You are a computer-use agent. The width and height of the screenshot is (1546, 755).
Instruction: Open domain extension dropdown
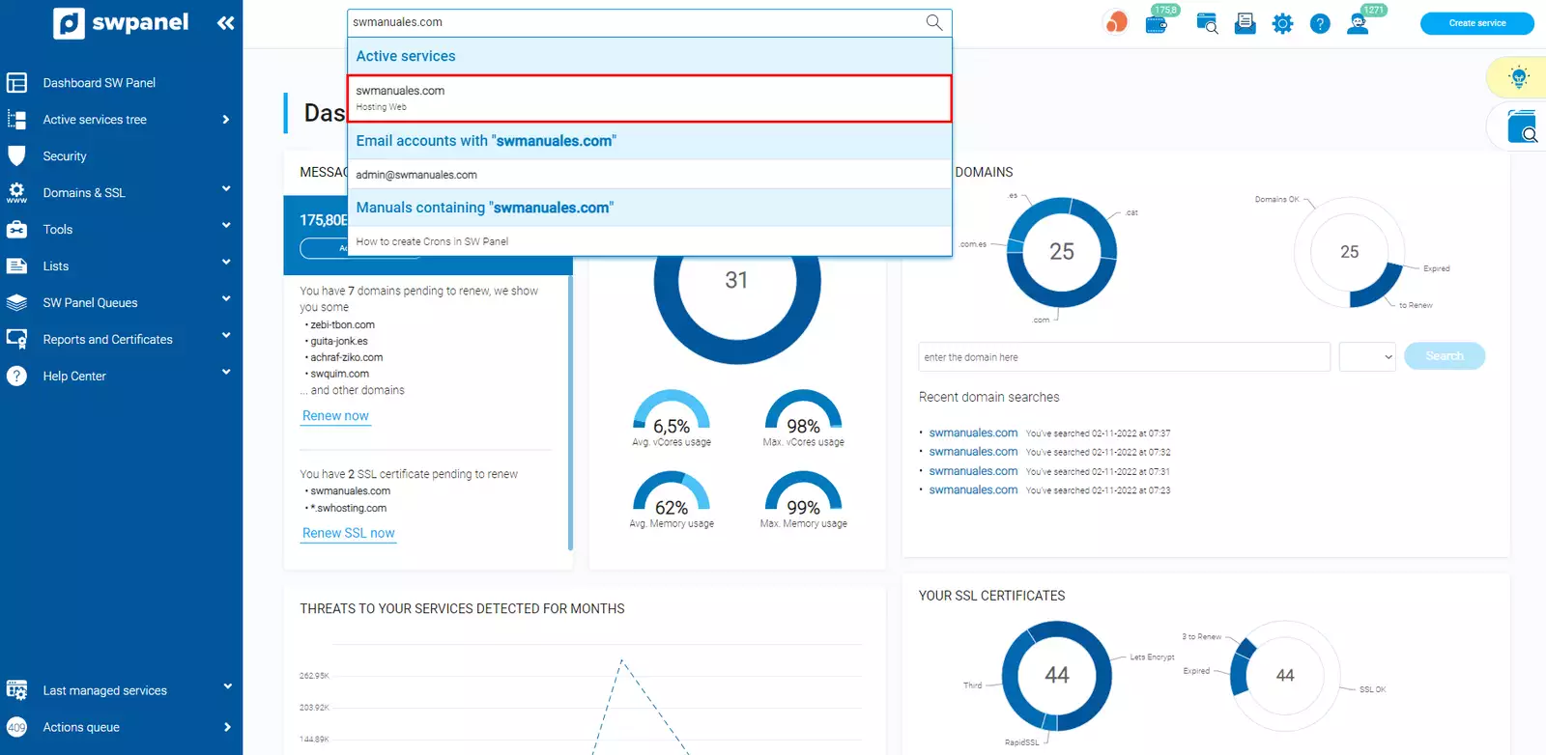(1366, 357)
